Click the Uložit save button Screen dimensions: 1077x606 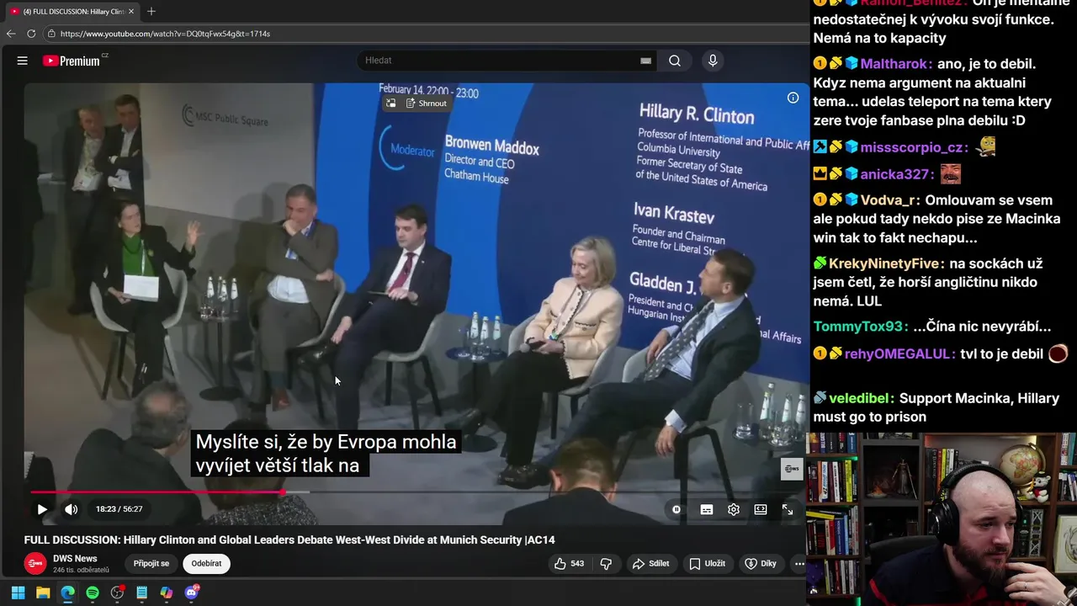707,564
